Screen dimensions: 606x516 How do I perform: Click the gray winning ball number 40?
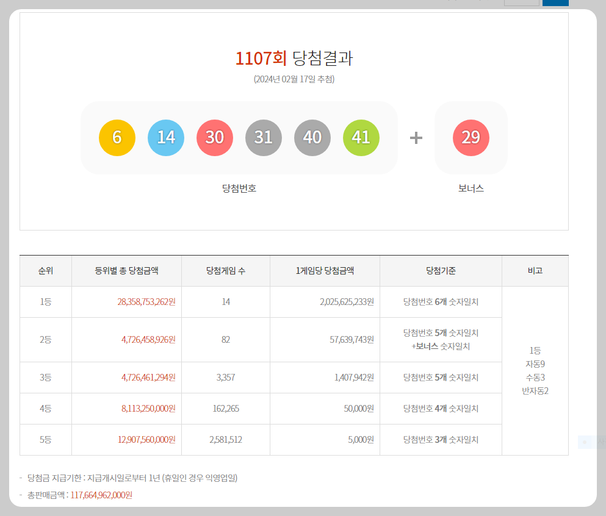[312, 138]
